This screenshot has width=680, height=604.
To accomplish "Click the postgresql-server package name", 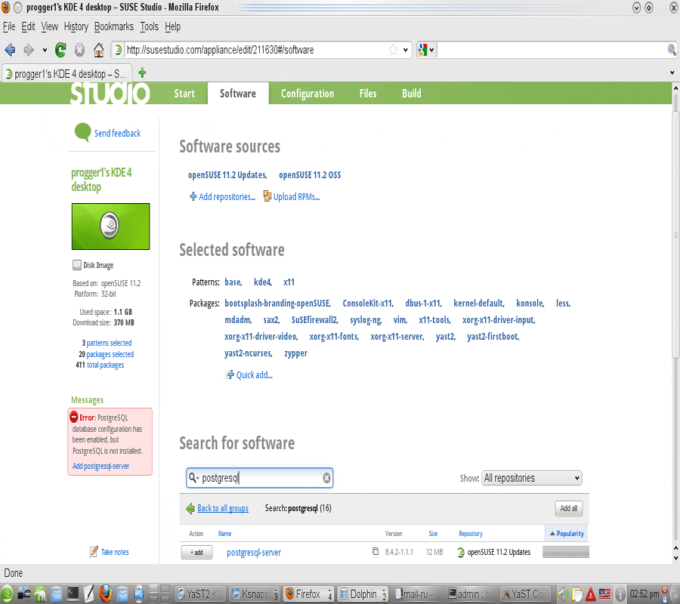I will [254, 553].
